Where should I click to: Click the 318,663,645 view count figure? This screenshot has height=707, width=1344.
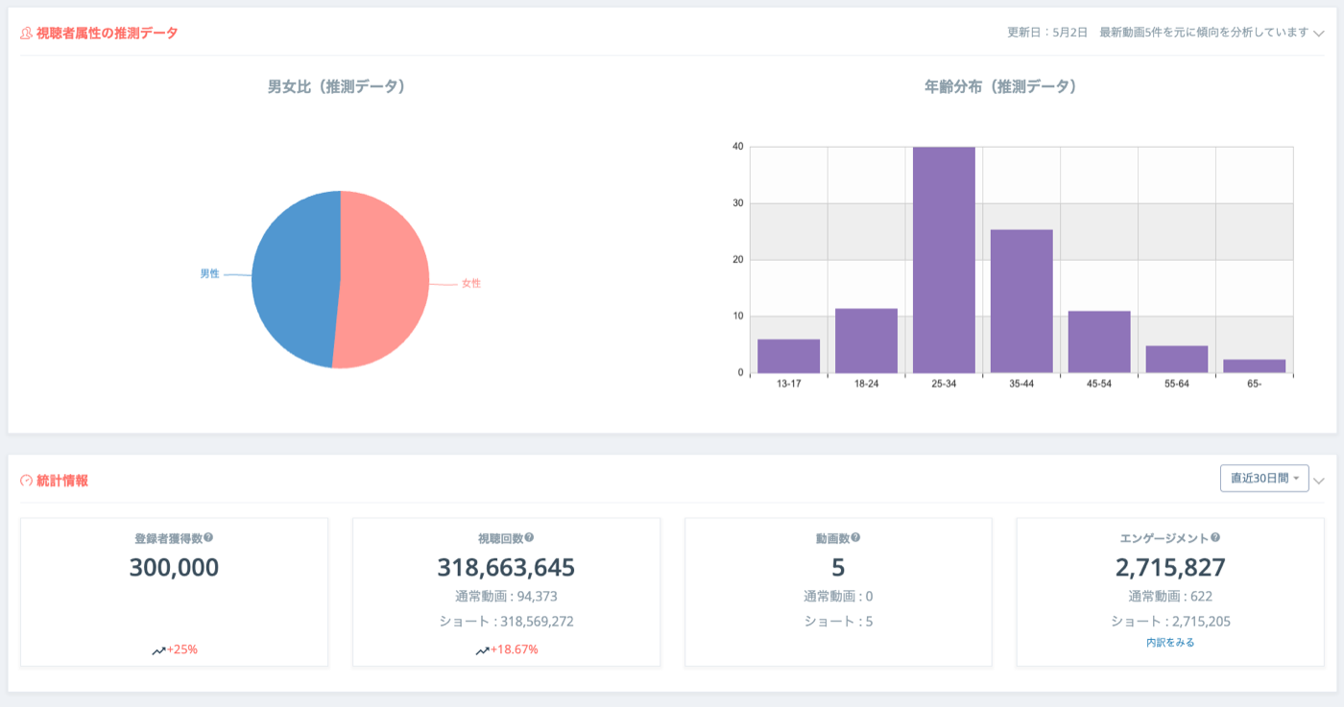pos(506,568)
